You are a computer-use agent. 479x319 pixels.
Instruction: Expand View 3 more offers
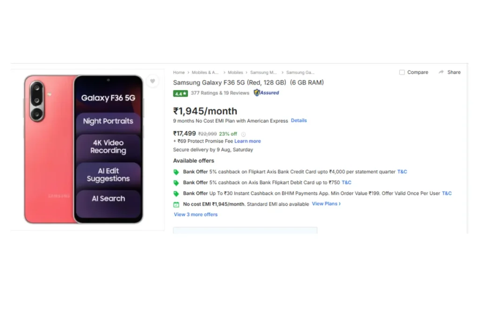tap(196, 214)
